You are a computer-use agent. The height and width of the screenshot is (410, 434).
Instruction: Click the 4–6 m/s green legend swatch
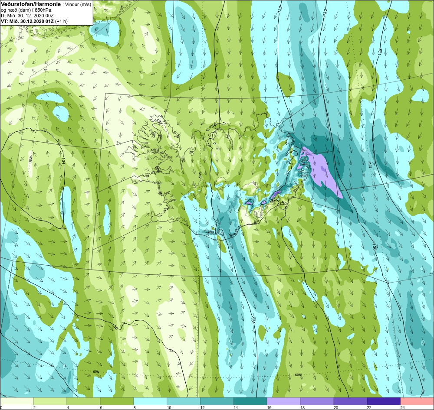pyautogui.click(x=83, y=401)
